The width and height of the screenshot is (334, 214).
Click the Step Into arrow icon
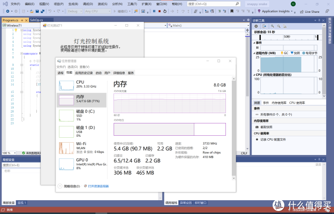[178, 11]
